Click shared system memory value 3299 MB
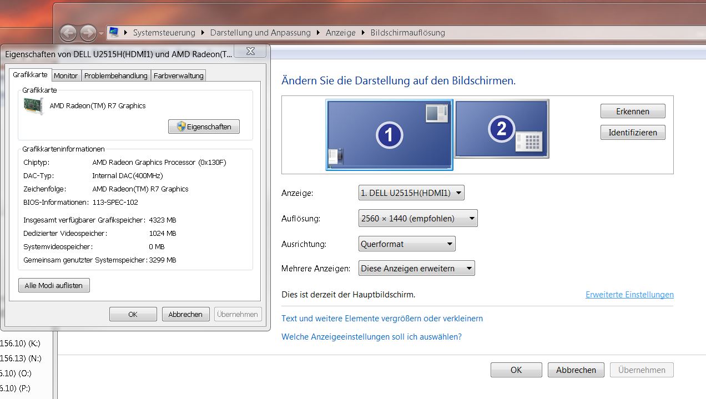The image size is (706, 399). tap(162, 260)
